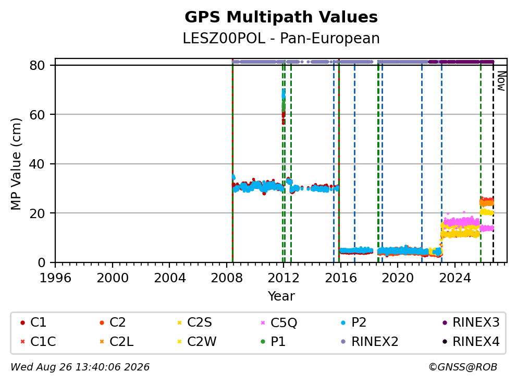
Task: Click the ©GNSS@ROB copyright text
Action: 463,367
